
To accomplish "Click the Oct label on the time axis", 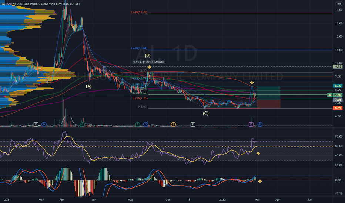I will (168, 200).
